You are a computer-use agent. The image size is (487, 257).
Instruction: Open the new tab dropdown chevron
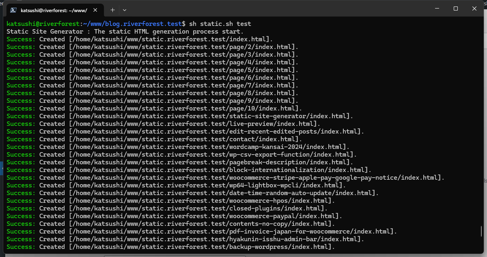tap(125, 10)
